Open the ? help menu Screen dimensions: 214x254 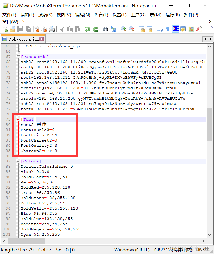[x=23, y=22]
